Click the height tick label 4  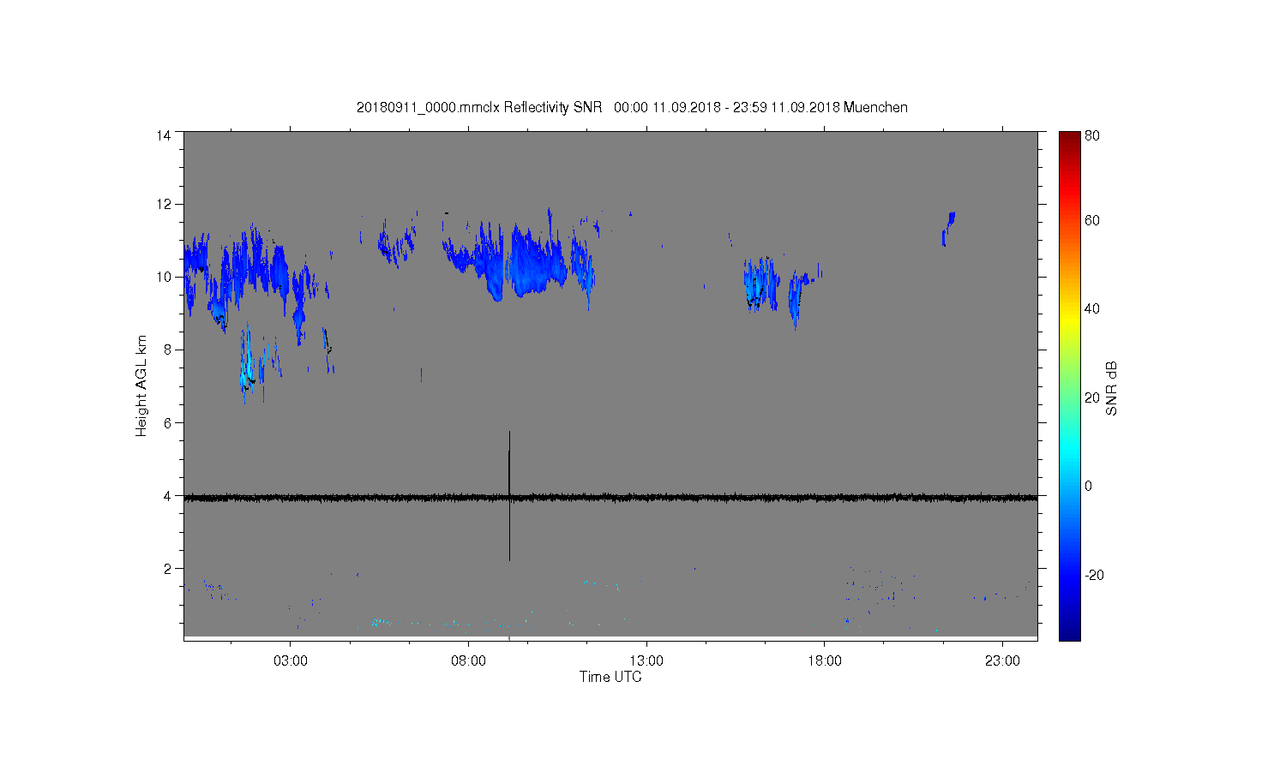167,495
